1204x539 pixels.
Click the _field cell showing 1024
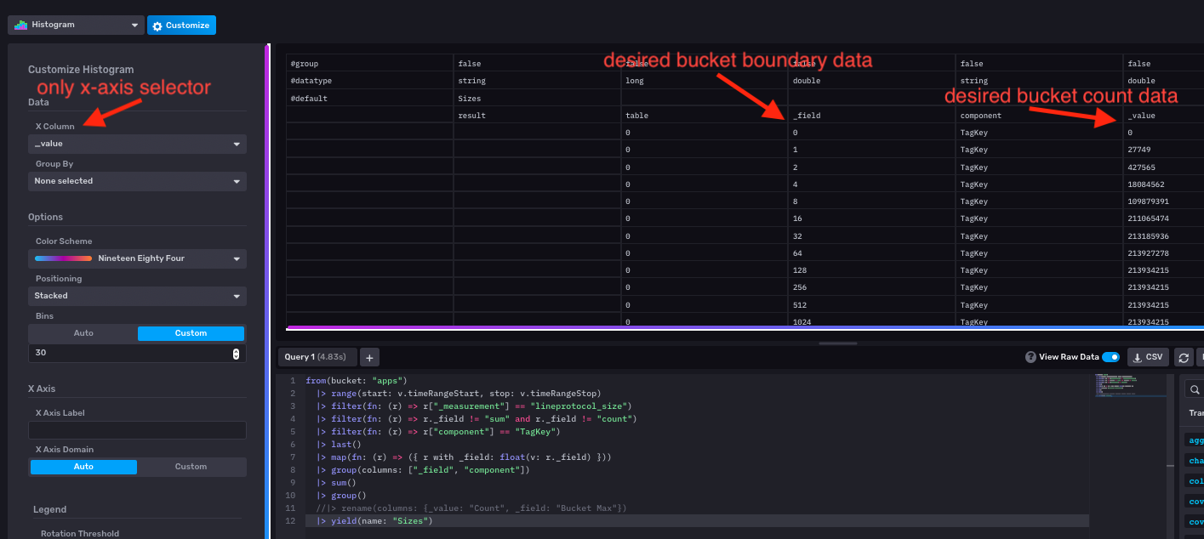point(871,322)
